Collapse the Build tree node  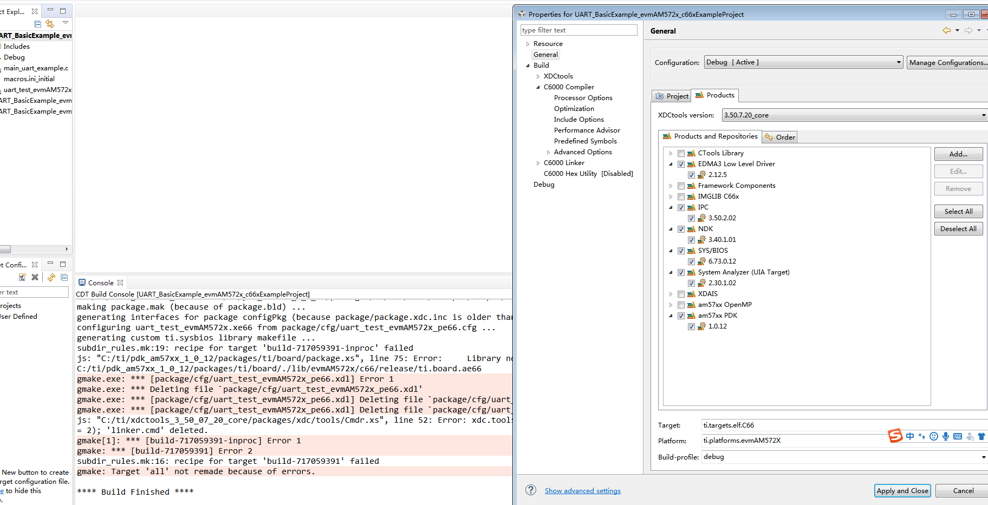pyautogui.click(x=528, y=65)
